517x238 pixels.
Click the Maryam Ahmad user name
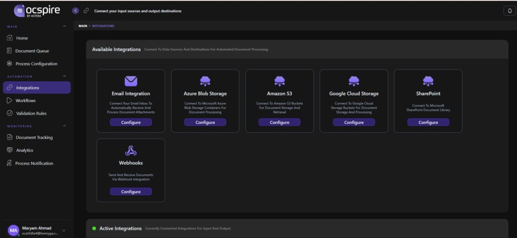click(x=36, y=228)
